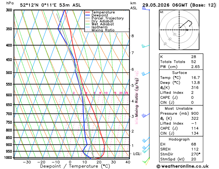Click the weatheronline.co.uk copyright text
This screenshot has height=169, width=219.
tap(182, 166)
